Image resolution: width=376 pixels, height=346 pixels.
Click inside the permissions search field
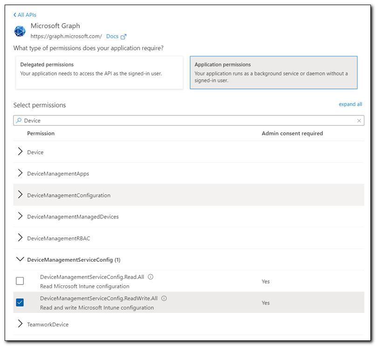(x=140, y=120)
